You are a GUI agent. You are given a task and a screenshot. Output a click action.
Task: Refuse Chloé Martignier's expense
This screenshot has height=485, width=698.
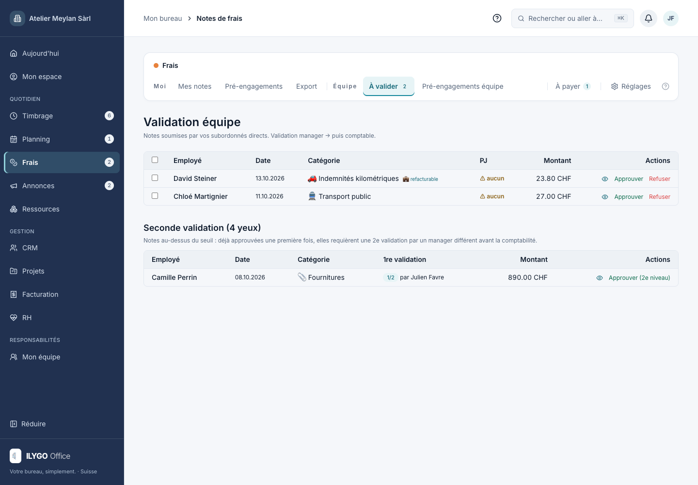click(660, 197)
